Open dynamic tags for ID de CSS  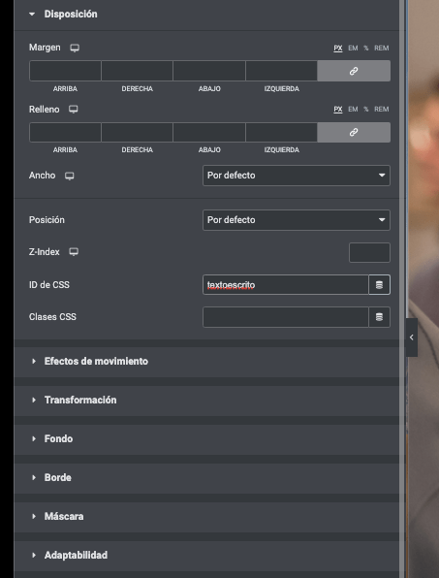click(379, 285)
